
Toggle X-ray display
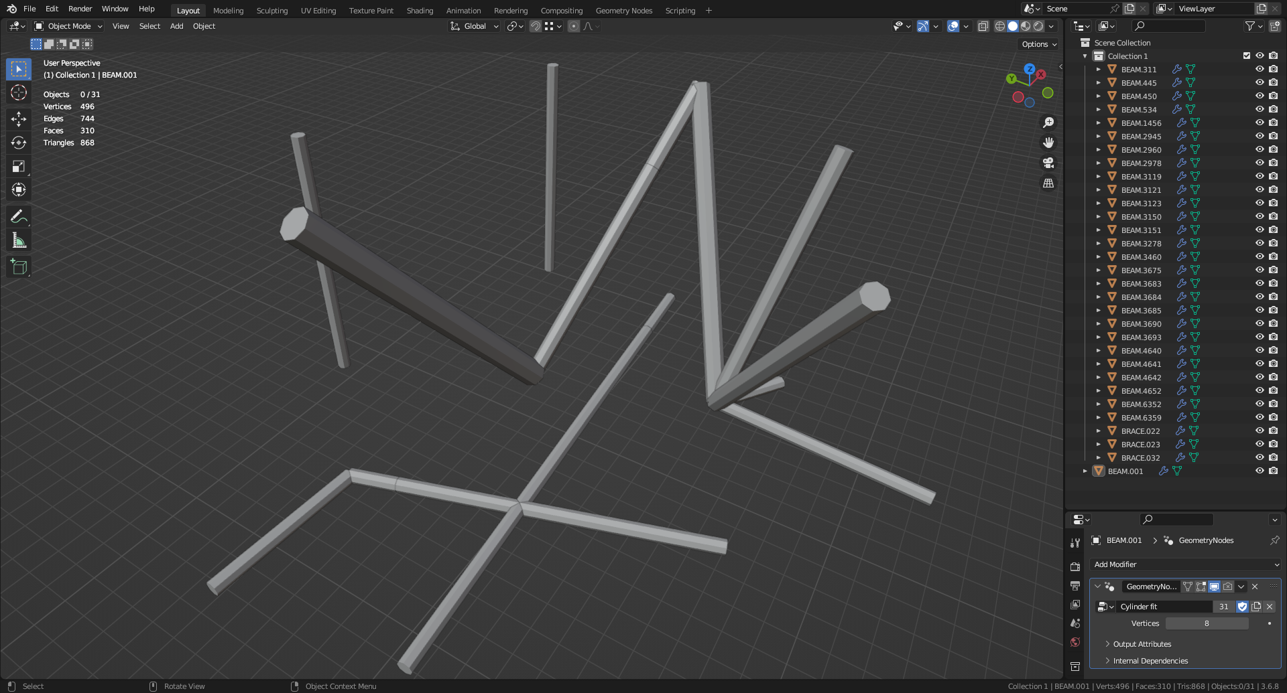(x=983, y=26)
